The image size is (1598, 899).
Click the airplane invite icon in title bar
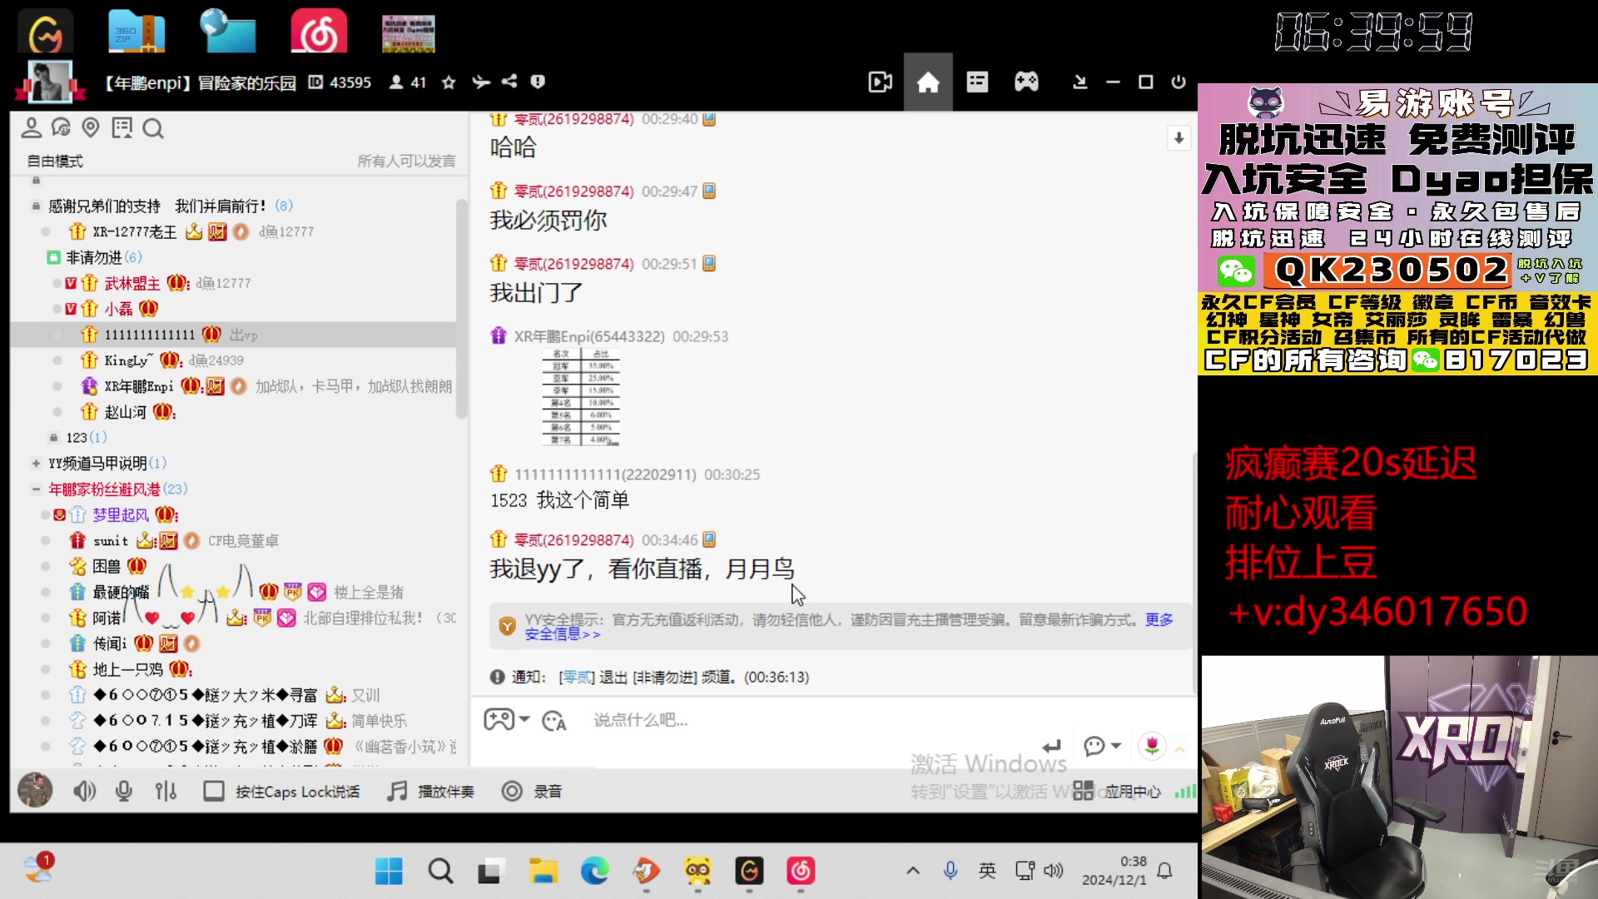click(x=481, y=82)
